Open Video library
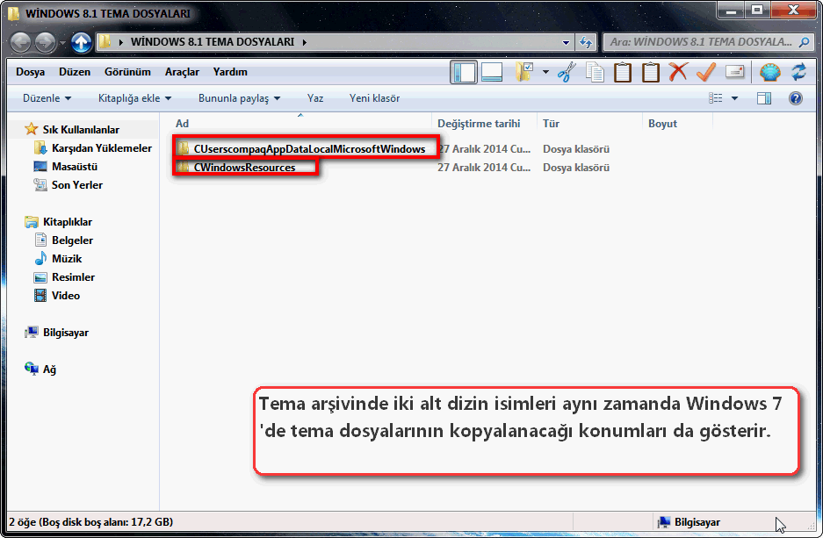 pos(66,295)
